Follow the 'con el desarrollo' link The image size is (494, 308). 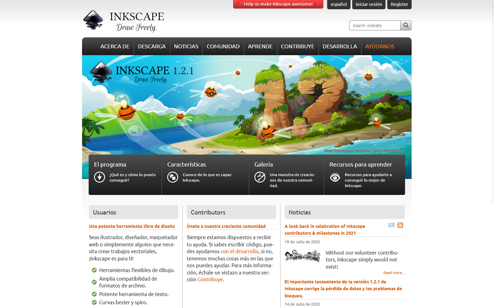coord(239,251)
